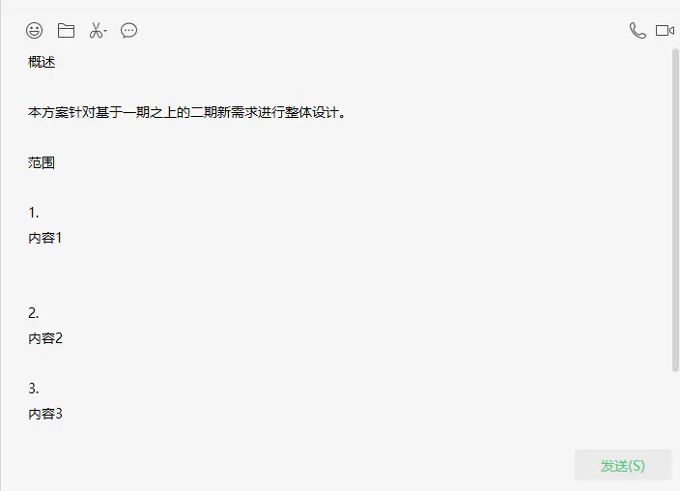The image size is (680, 491).
Task: Click the vertical scrollbar of the message box
Action: (x=675, y=211)
